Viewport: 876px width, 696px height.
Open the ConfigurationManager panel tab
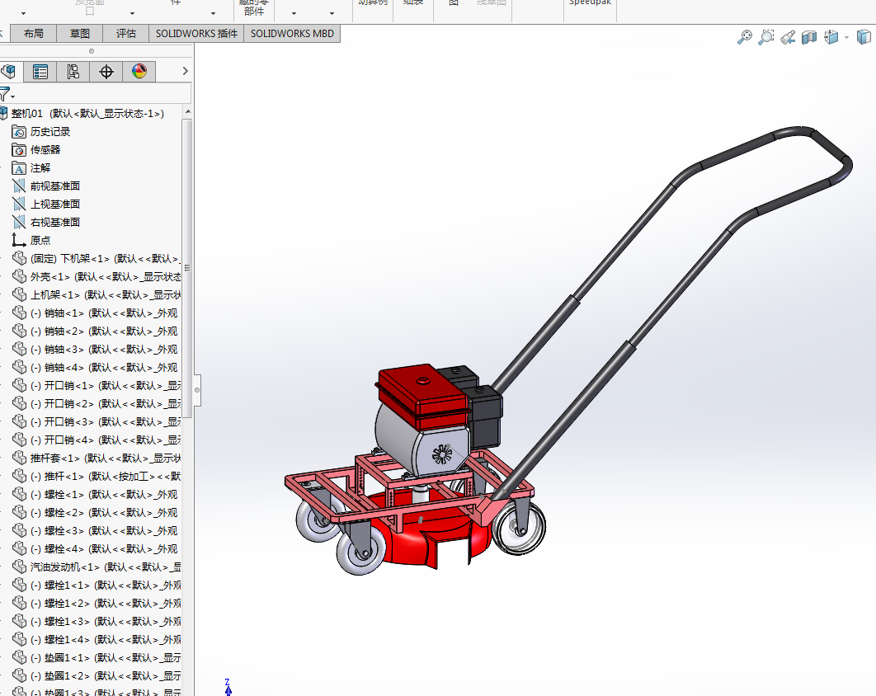pos(73,72)
